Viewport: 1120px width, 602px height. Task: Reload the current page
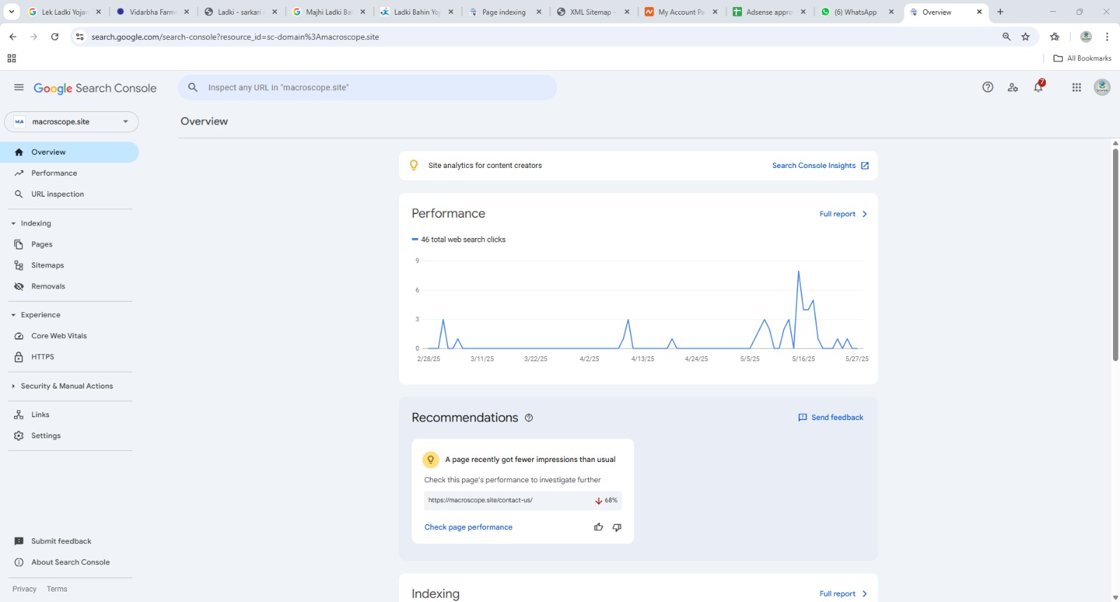55,36
